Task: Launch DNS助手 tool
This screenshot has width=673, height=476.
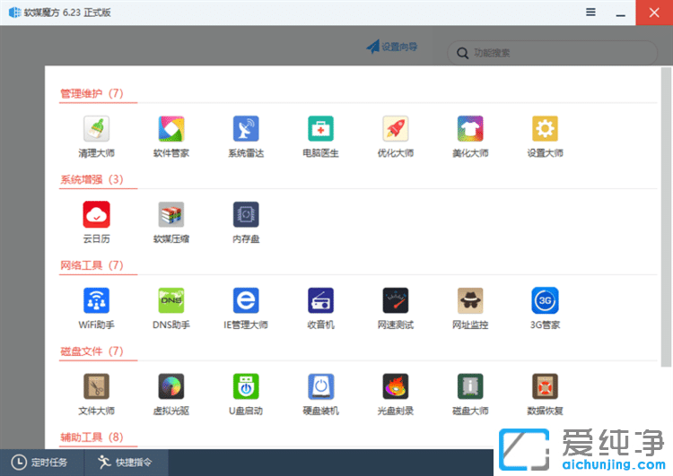Action: click(170, 300)
